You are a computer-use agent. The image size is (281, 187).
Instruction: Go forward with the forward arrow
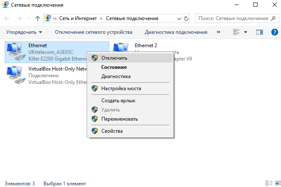pos(19,18)
